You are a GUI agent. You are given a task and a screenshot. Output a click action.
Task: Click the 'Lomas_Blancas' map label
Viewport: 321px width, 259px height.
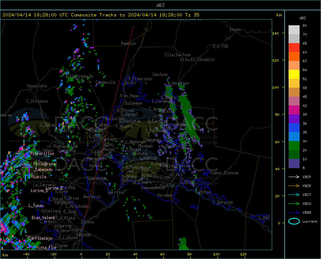(225, 173)
